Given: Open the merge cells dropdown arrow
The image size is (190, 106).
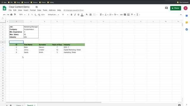Looking at the screenshot, I should 97,15.
